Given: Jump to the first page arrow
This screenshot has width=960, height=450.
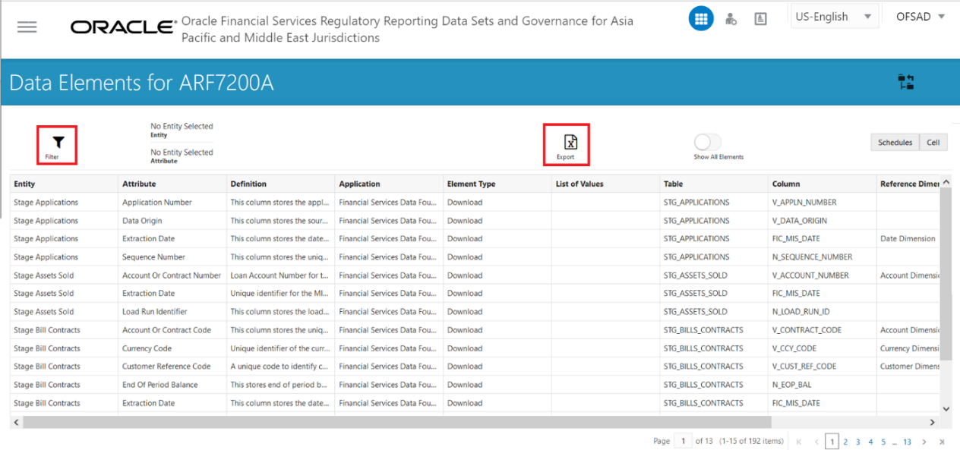Looking at the screenshot, I should (x=799, y=442).
